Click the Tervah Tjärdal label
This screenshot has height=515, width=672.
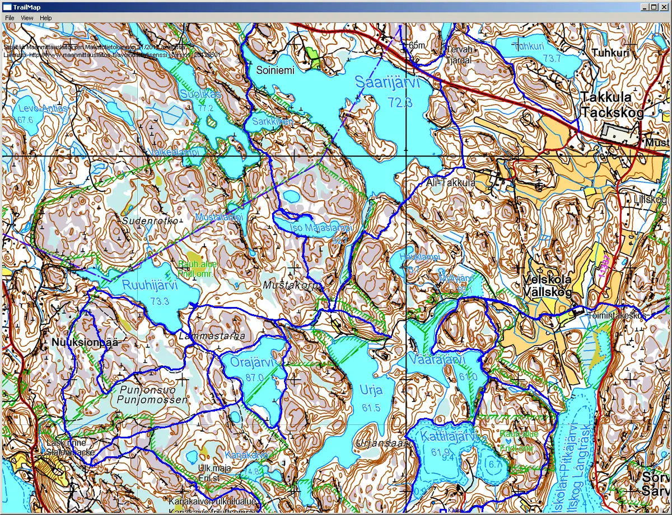coord(458,55)
